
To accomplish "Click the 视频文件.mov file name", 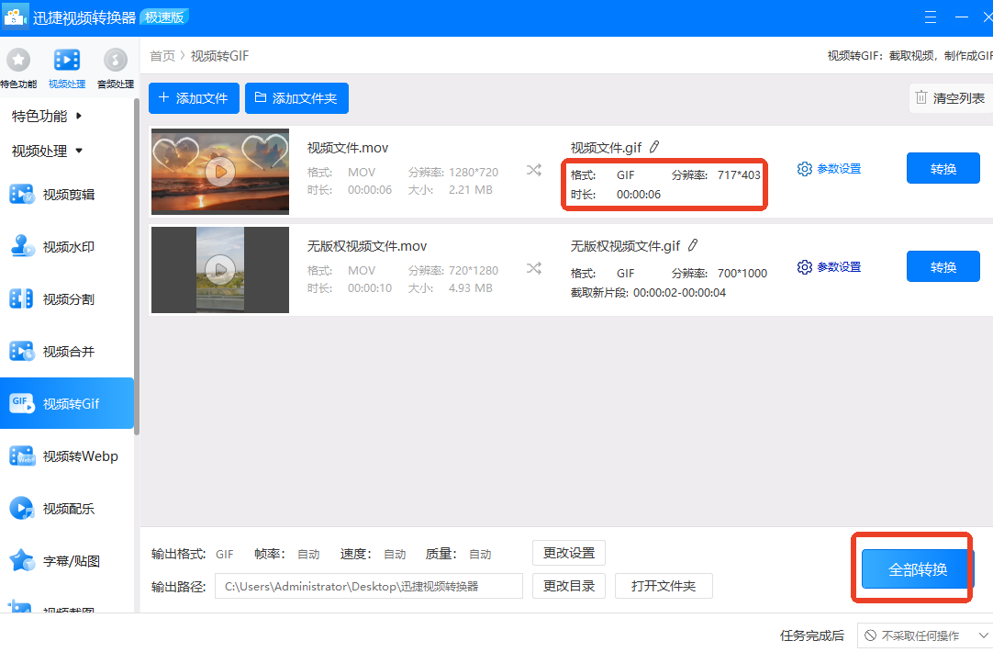I will click(348, 148).
